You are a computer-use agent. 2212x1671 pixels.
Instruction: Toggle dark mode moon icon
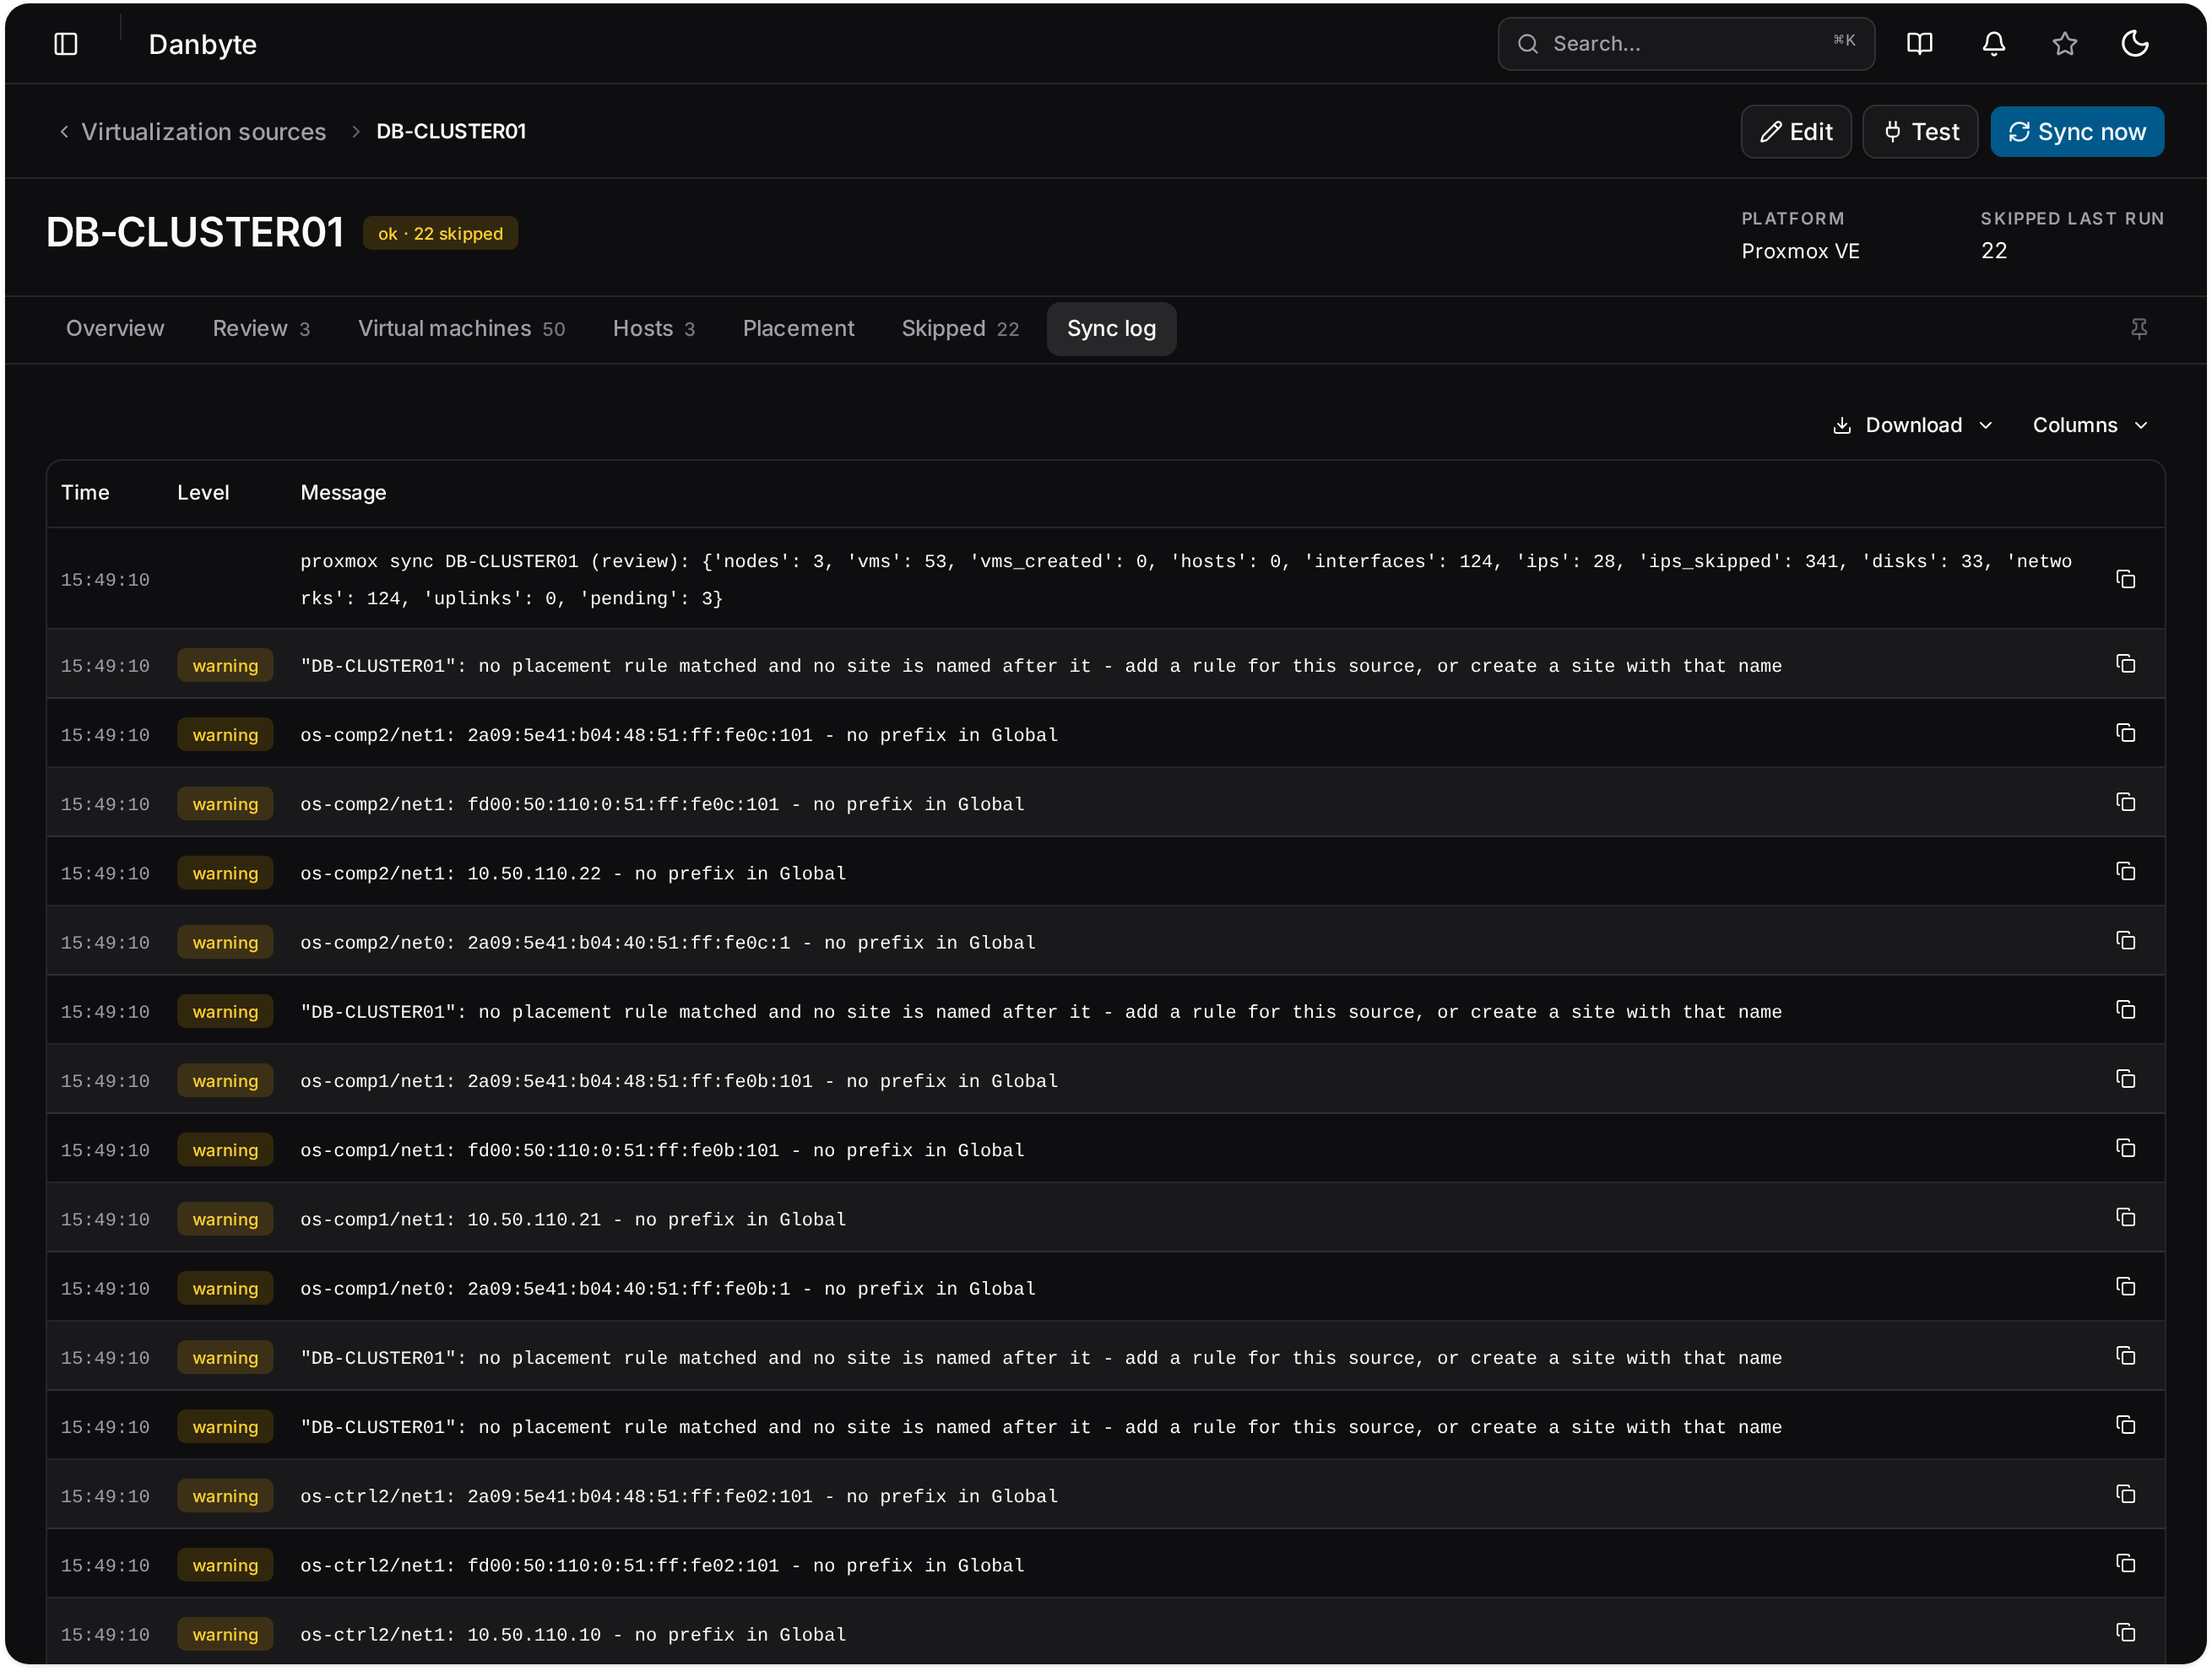tap(2135, 44)
